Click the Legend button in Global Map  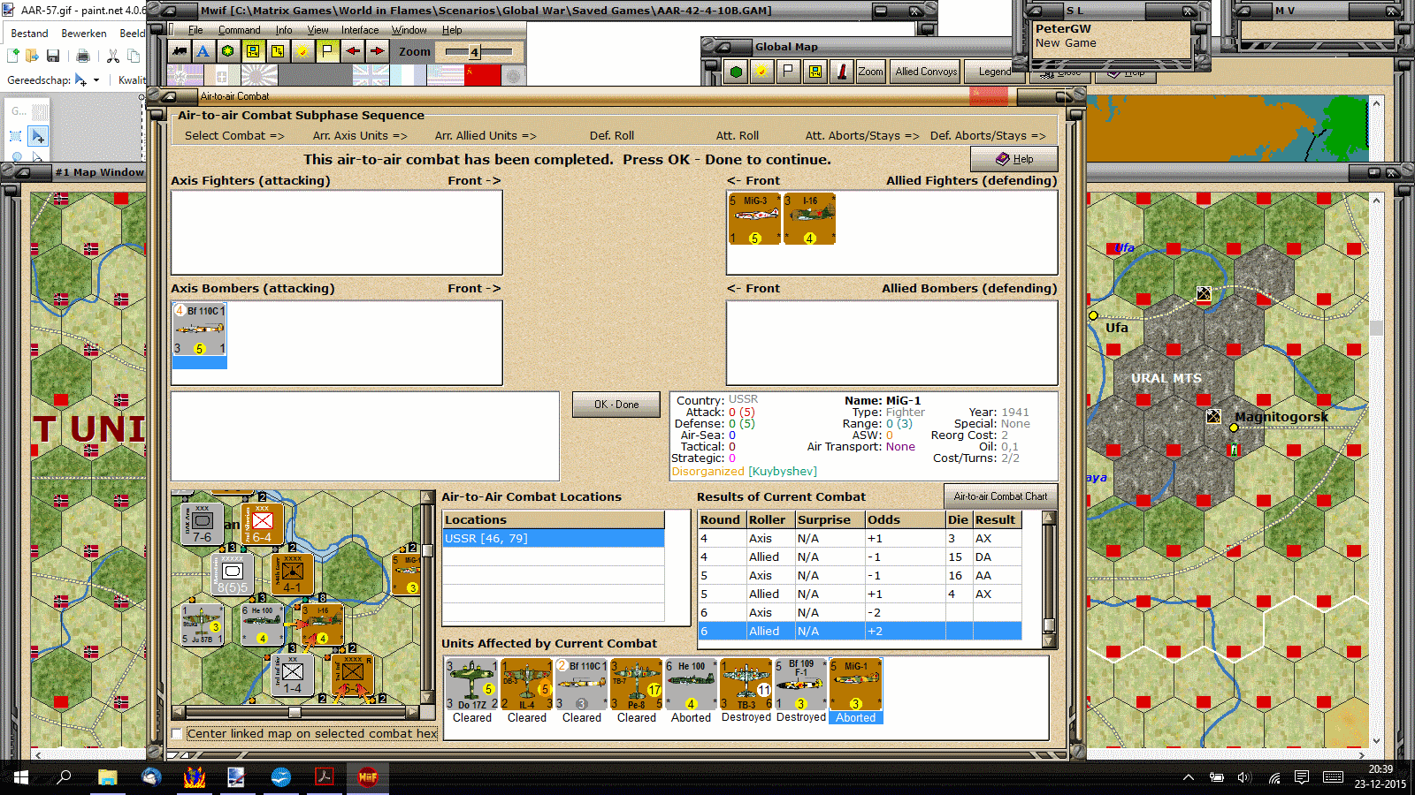tap(995, 72)
